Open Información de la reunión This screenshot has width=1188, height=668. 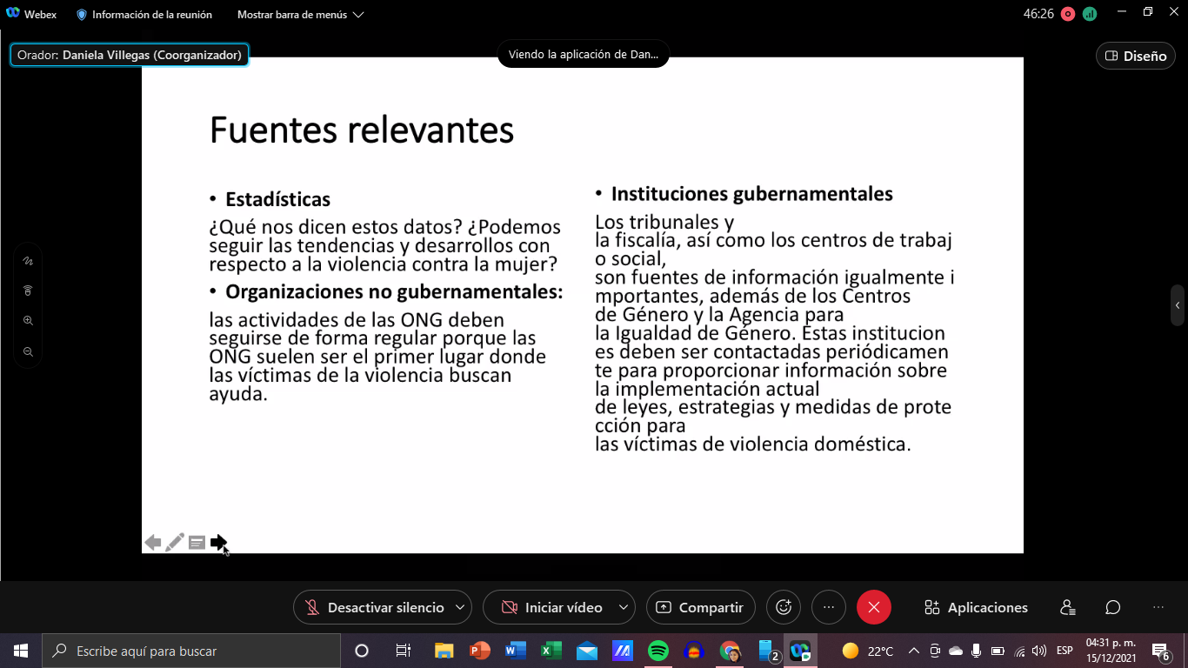pos(146,15)
